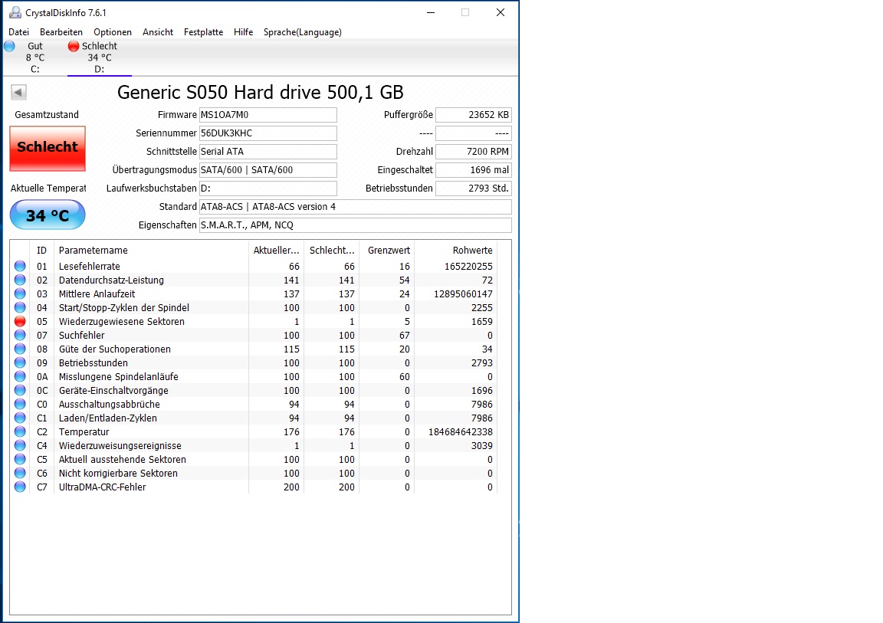Select the Wiederzugewiesene Sektoren parameter name
The height and width of the screenshot is (623, 883).
pyautogui.click(x=122, y=321)
